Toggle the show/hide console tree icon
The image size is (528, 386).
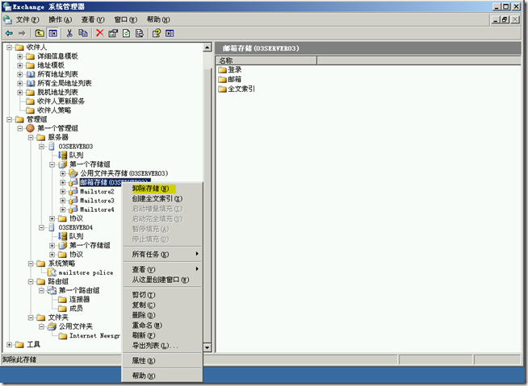click(52, 33)
